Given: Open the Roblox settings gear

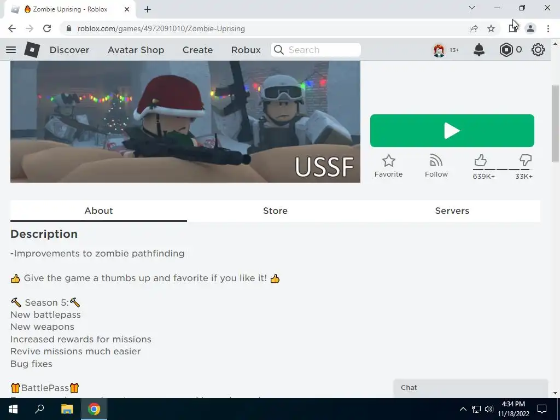Looking at the screenshot, I should coord(538,50).
